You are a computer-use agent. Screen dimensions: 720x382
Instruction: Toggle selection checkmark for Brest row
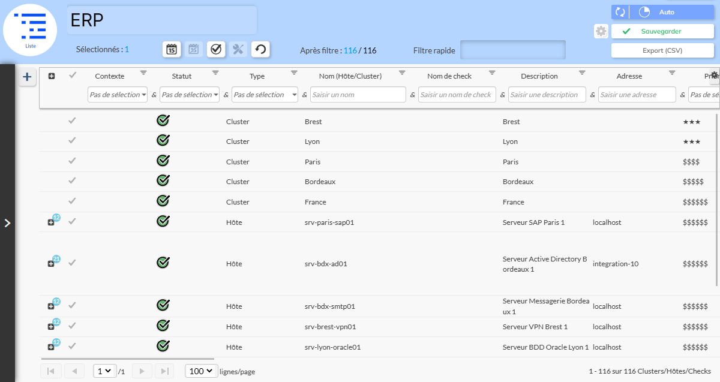pos(73,121)
